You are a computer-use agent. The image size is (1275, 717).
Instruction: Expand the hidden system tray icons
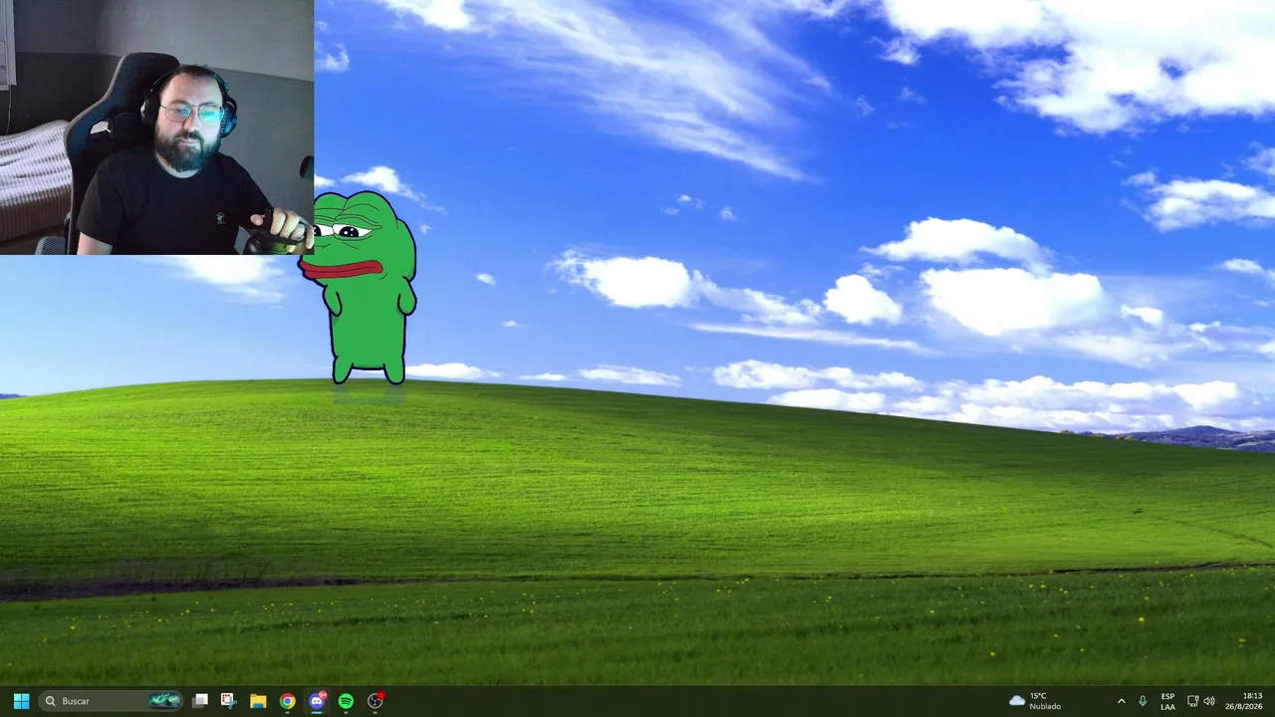[x=1121, y=701]
